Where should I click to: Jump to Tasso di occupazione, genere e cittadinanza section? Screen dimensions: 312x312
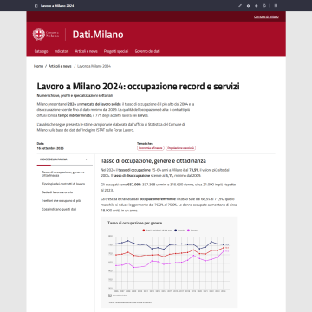click(x=63, y=173)
